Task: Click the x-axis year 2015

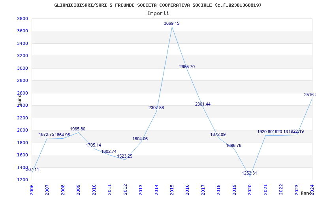Action: (x=172, y=190)
